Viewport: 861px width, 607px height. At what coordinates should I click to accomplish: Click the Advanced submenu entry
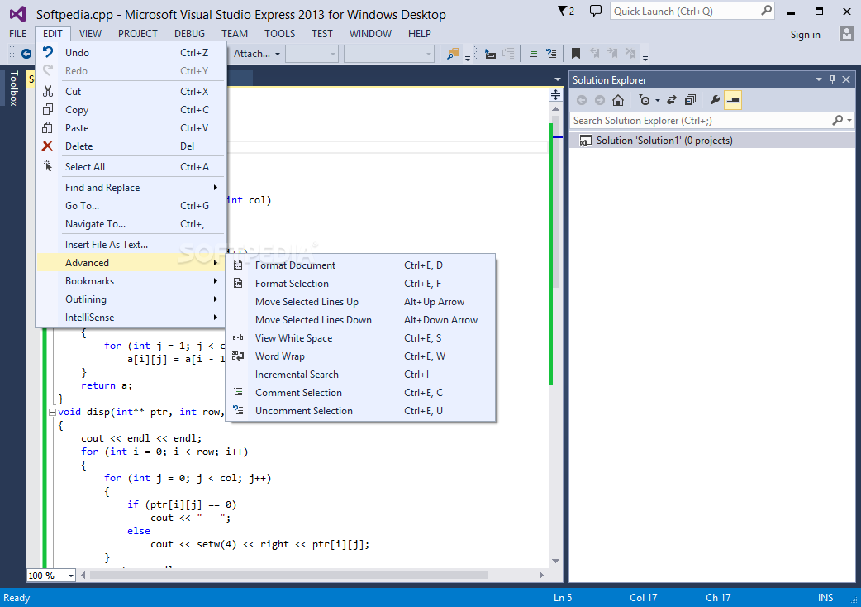pos(131,263)
